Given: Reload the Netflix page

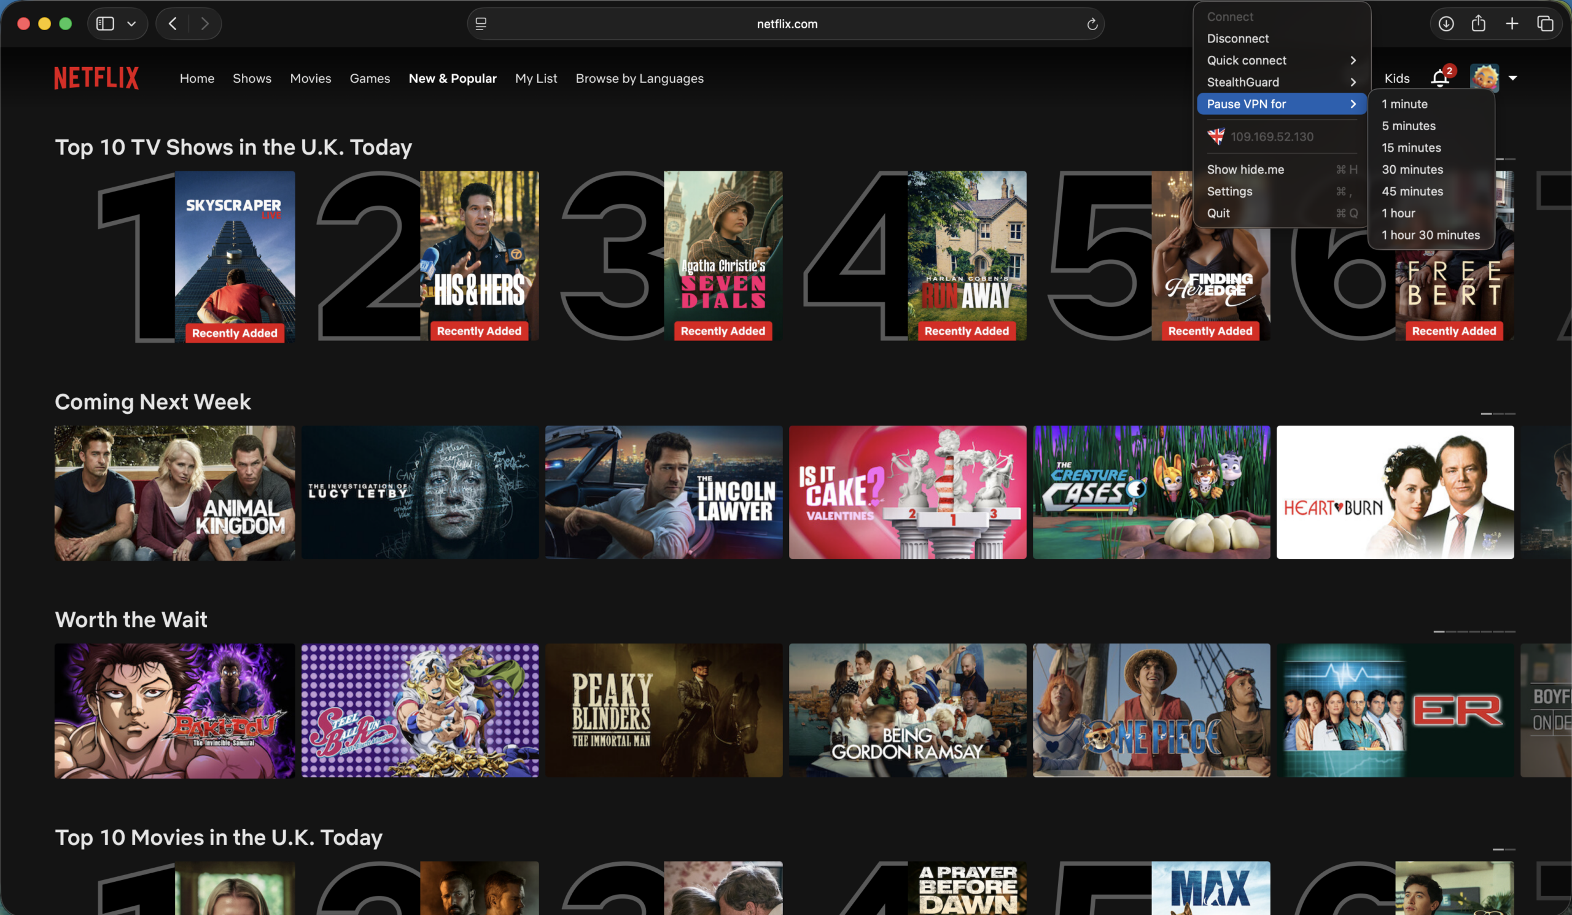Looking at the screenshot, I should tap(1092, 24).
